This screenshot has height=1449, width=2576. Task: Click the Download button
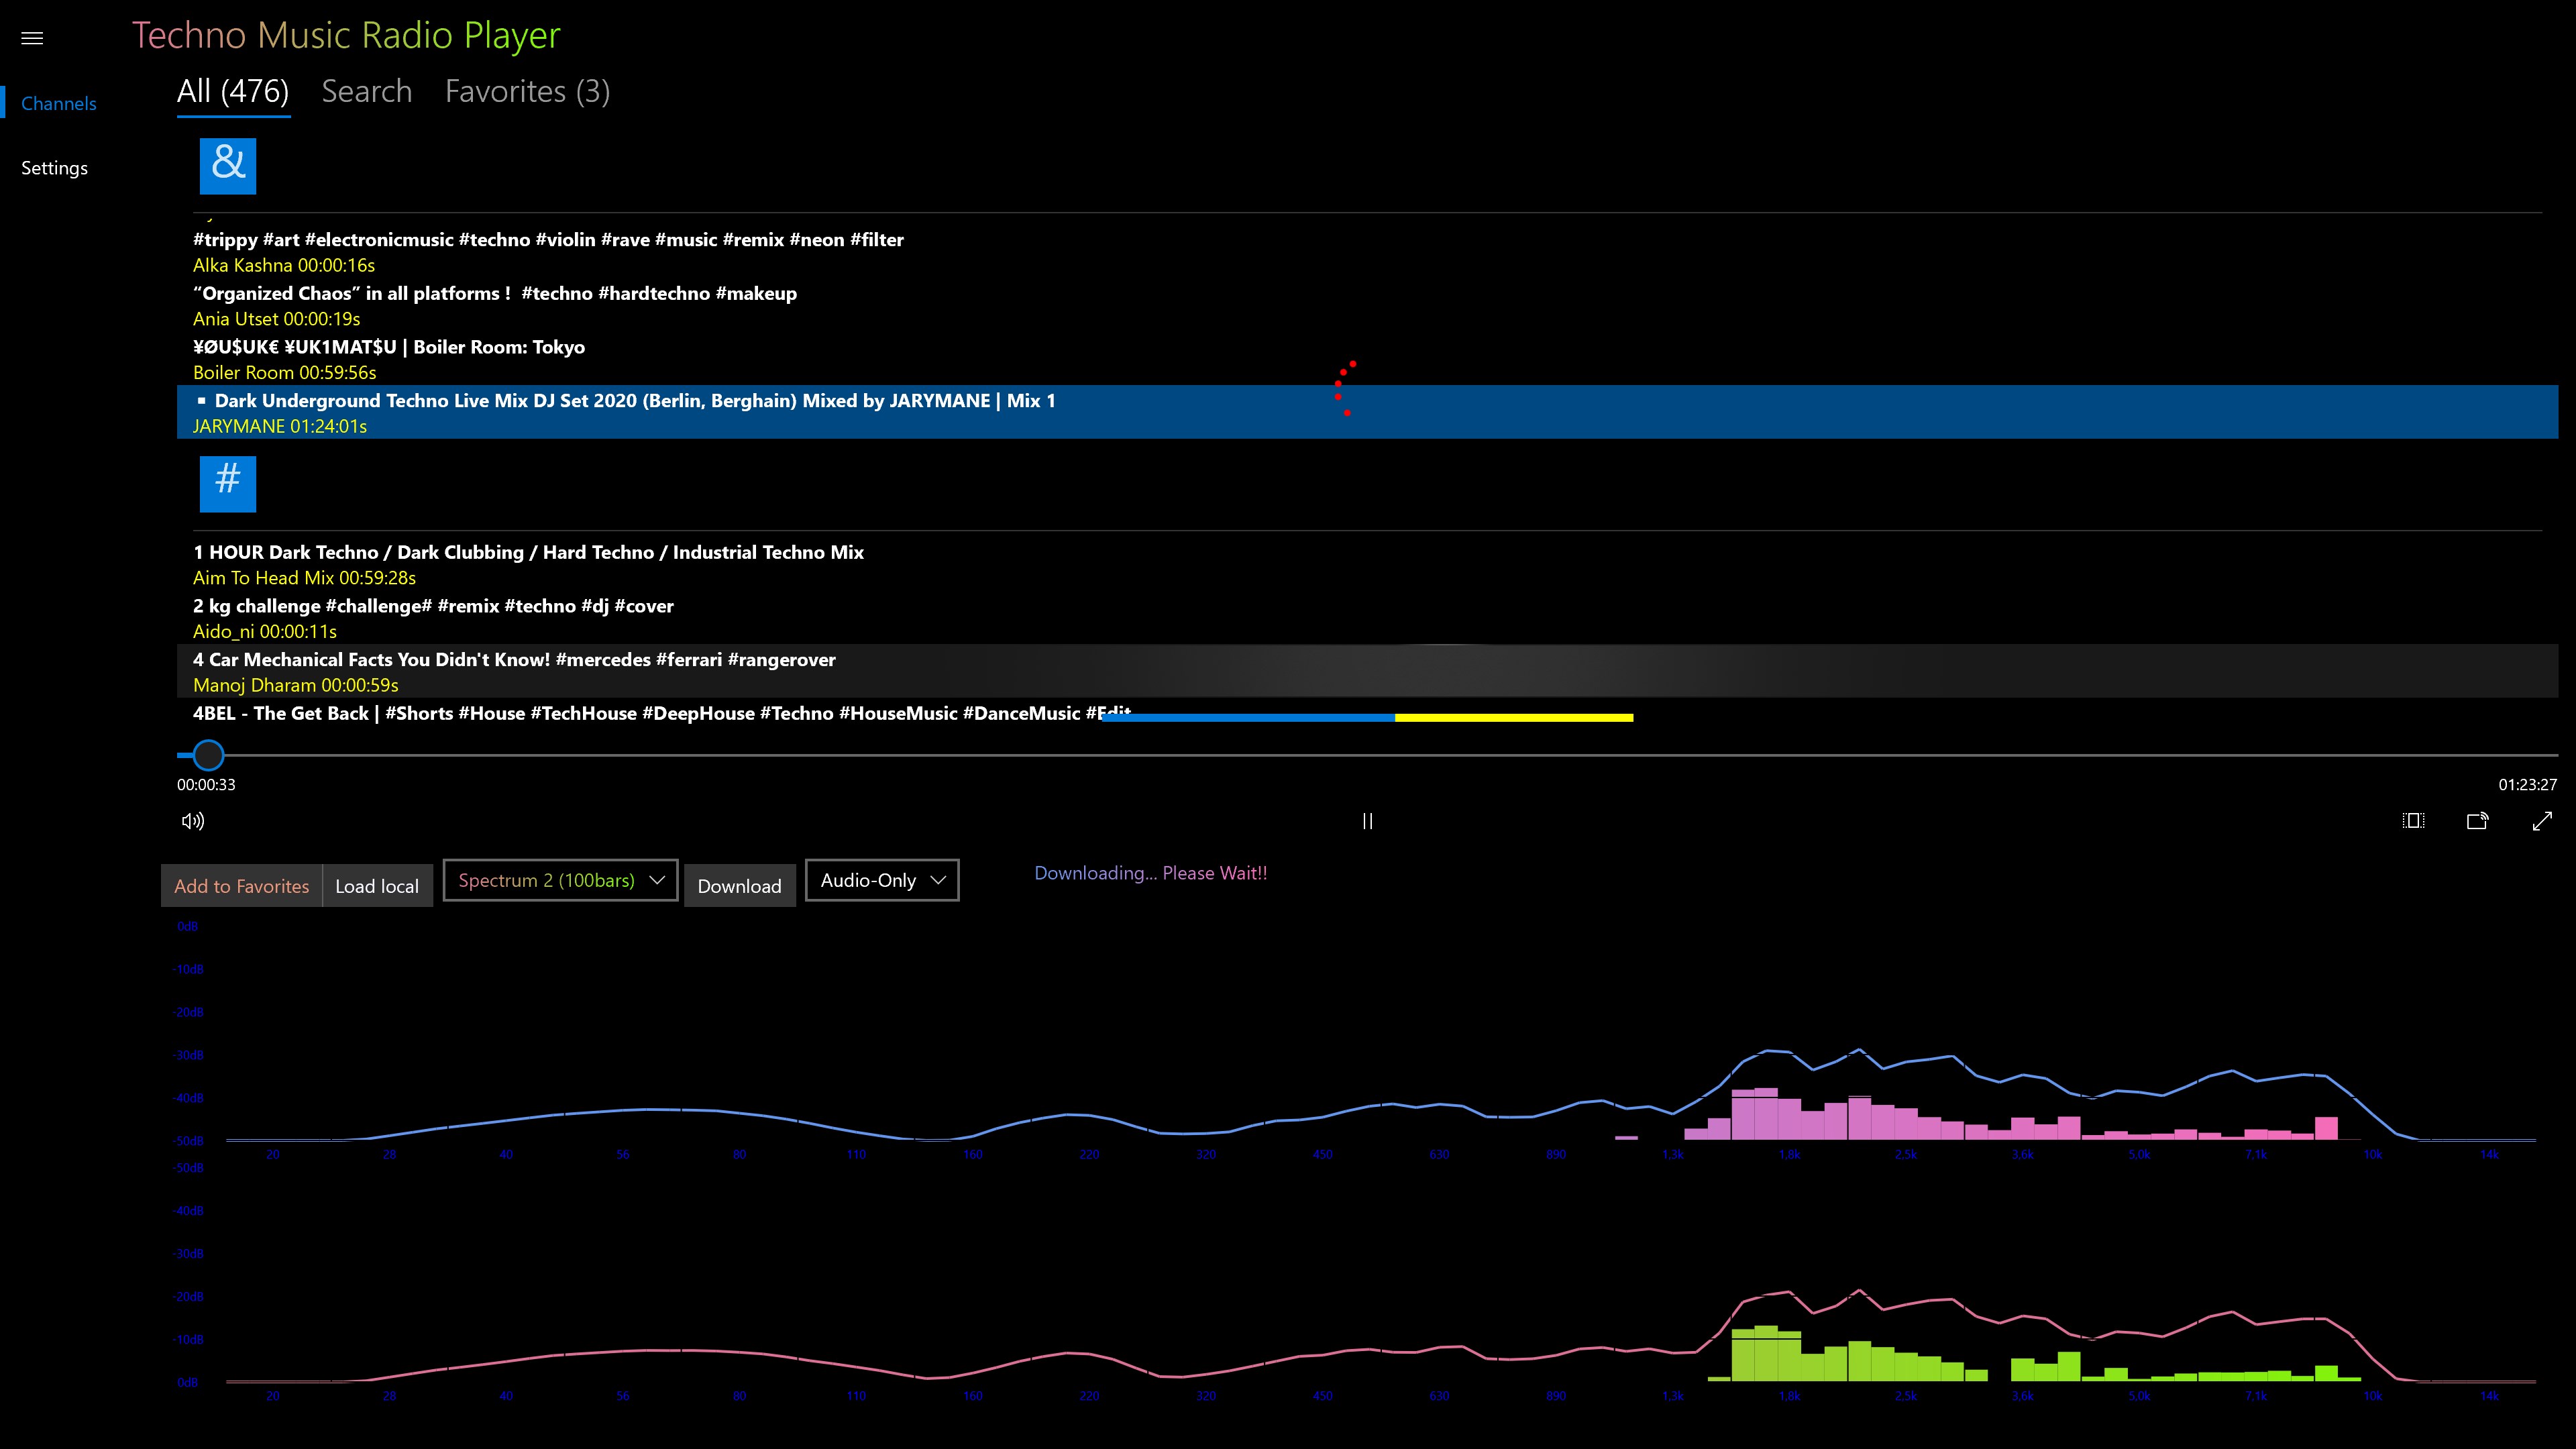739,886
